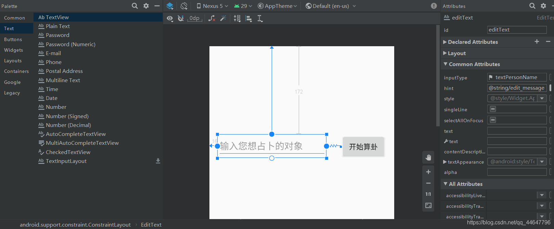Edit the inputType attribute field
The height and width of the screenshot is (229, 554).
[x=517, y=77]
